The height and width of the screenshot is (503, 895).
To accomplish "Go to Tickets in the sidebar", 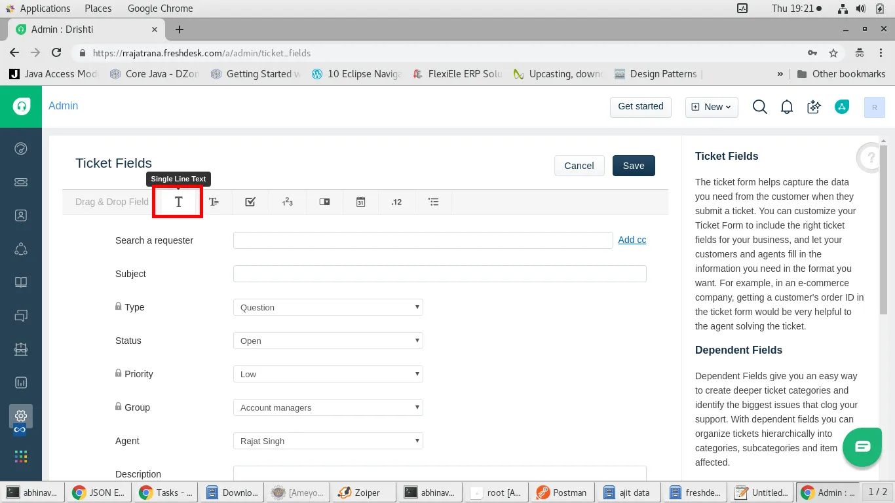I will 21,182.
